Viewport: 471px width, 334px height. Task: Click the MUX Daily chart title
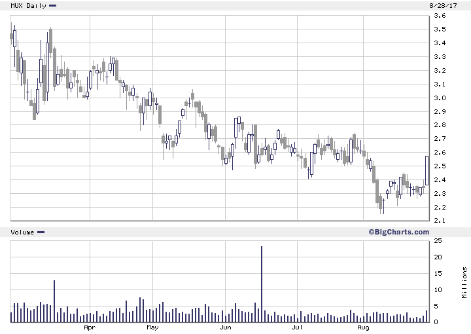tap(28, 5)
